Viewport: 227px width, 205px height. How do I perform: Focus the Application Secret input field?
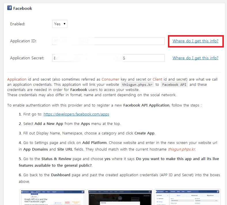point(108,58)
